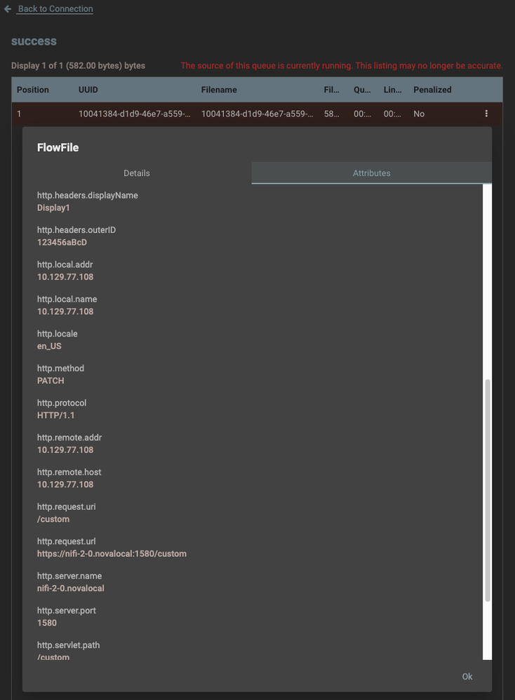
Task: Click the attributes list vertical scrollbar
Action: pyautogui.click(x=488, y=490)
